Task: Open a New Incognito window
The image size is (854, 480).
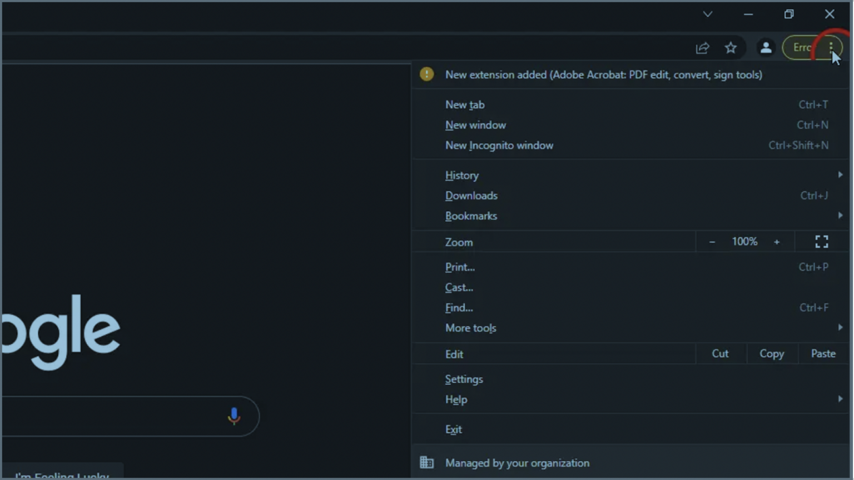Action: (x=630, y=146)
